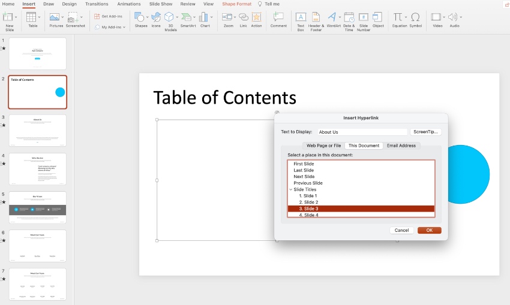This screenshot has width=510, height=305.
Task: Click the Text to Display field
Action: pos(362,132)
